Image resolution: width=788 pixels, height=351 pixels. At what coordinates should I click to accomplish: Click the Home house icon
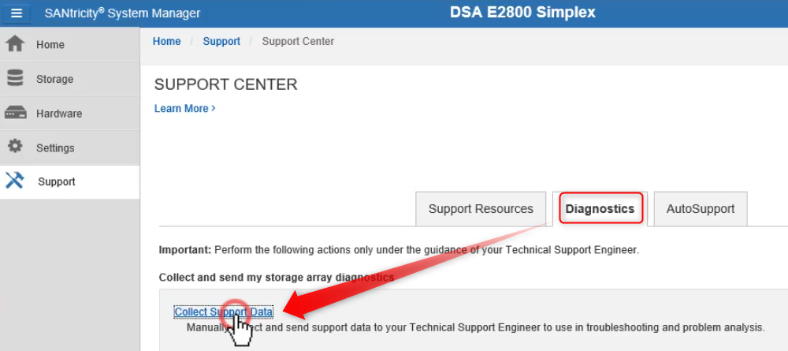(15, 44)
